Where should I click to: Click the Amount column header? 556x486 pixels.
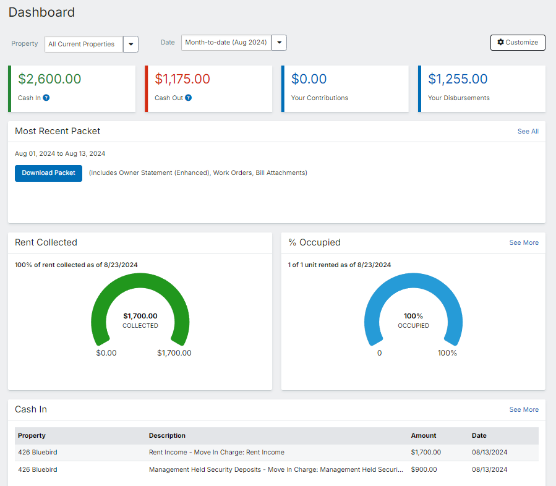point(423,436)
